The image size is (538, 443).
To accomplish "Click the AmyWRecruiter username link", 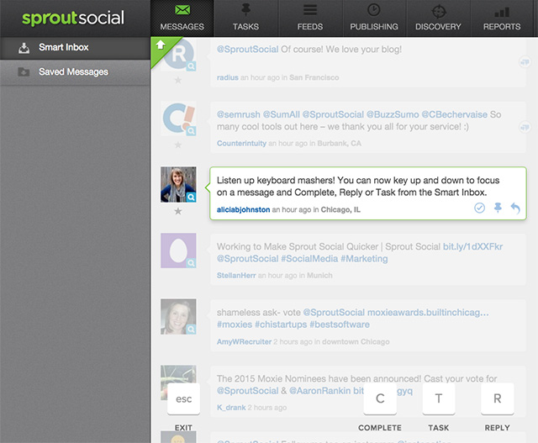I will click(244, 342).
